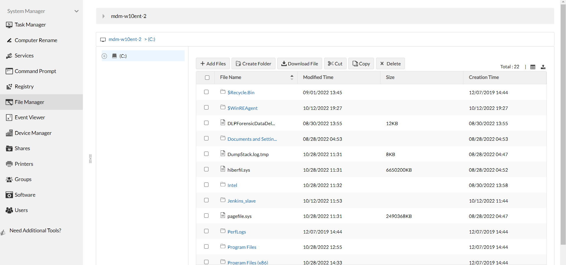The image size is (566, 265).
Task: Click the DumpStack.log.tmp file icon
Action: tap(223, 153)
